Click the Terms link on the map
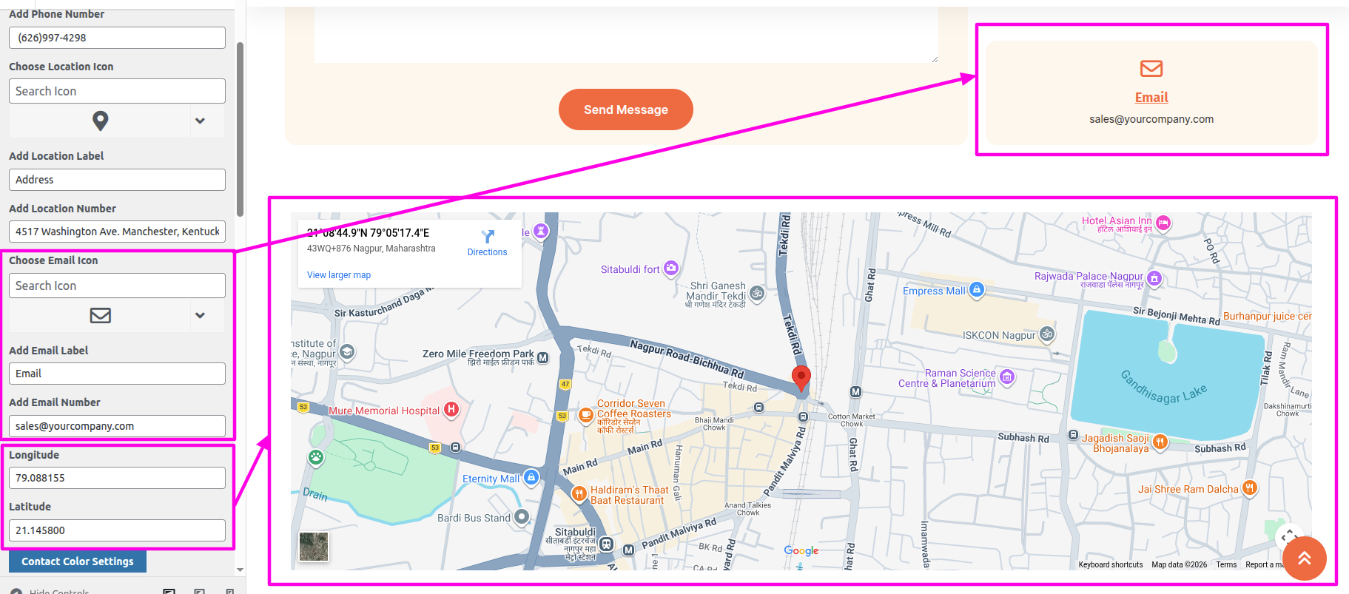The width and height of the screenshot is (1349, 594). [1225, 564]
